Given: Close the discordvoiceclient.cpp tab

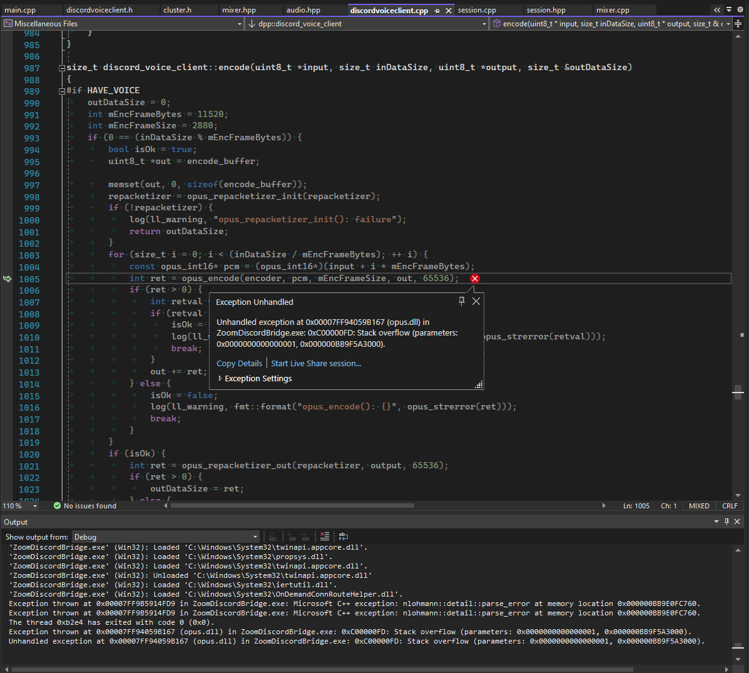Looking at the screenshot, I should tap(449, 10).
